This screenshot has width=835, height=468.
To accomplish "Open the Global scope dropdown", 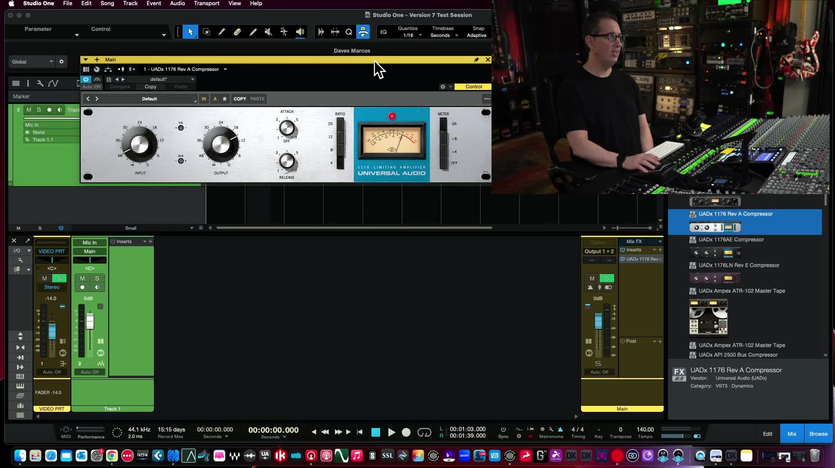I will pos(32,62).
